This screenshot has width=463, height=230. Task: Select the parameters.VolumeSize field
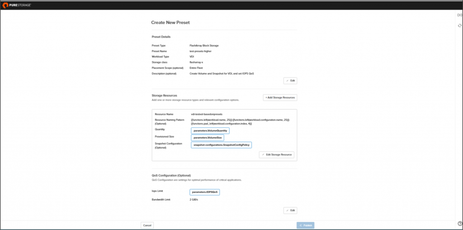[x=208, y=138]
